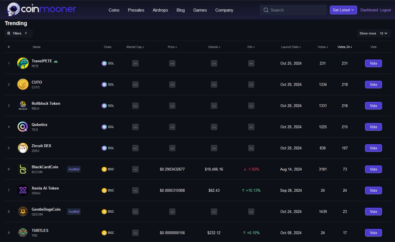Open the Blog menu
Image resolution: width=395 pixels, height=242 pixels.
[181, 10]
